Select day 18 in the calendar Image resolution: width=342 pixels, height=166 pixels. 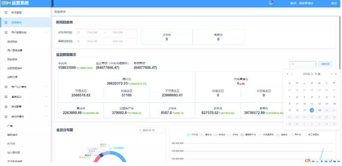point(312,110)
